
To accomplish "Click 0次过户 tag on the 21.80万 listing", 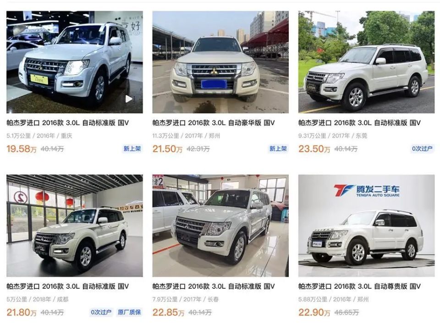I will pos(101,312).
